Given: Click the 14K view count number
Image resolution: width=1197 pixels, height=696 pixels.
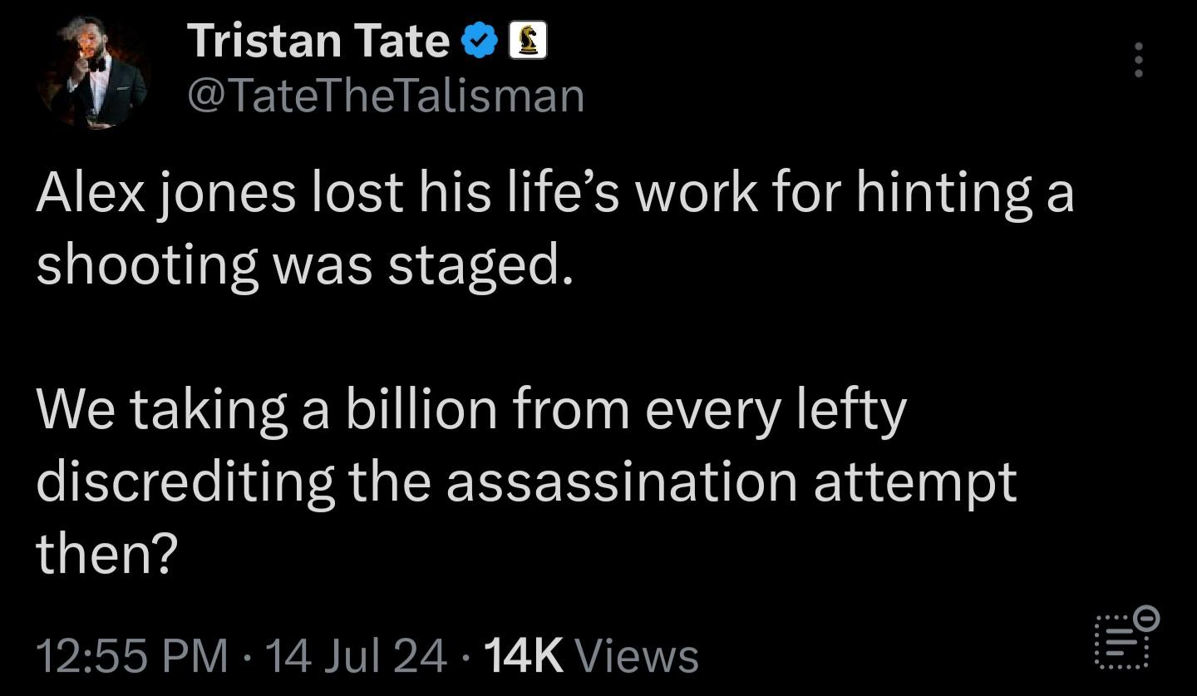Looking at the screenshot, I should coord(523,654).
